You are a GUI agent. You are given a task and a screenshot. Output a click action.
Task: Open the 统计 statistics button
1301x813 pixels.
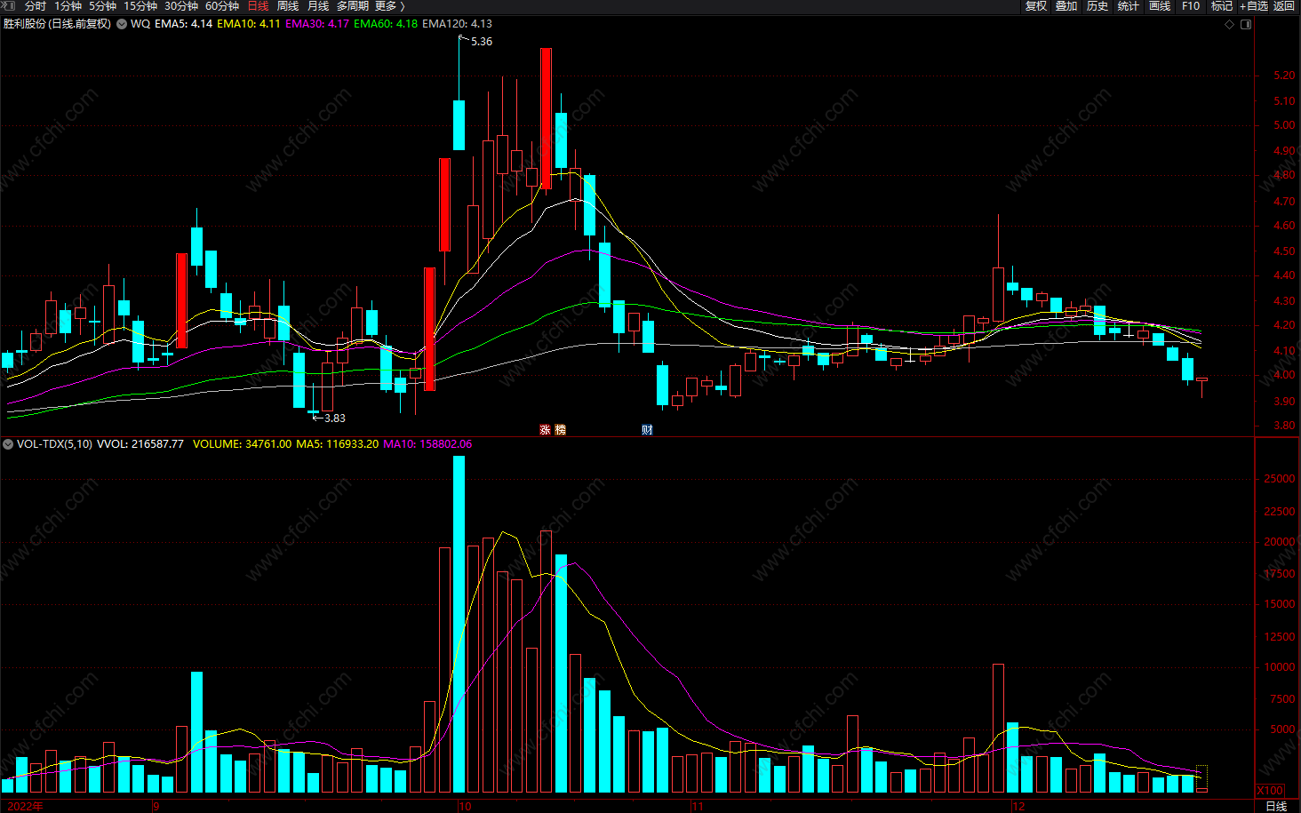1129,6
